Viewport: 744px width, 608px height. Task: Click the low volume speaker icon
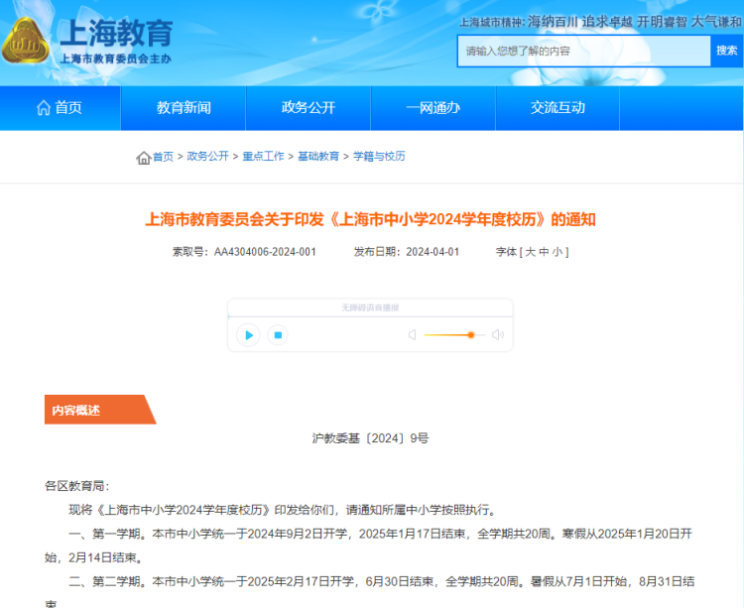pos(412,335)
